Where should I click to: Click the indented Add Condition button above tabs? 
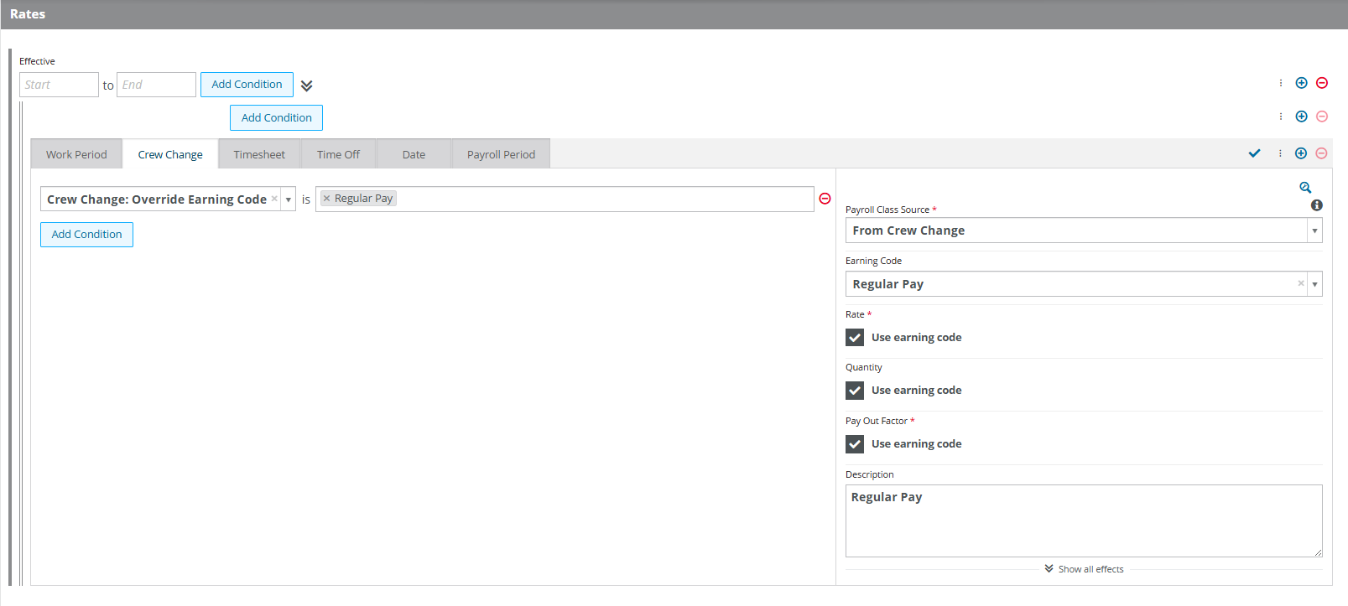276,118
